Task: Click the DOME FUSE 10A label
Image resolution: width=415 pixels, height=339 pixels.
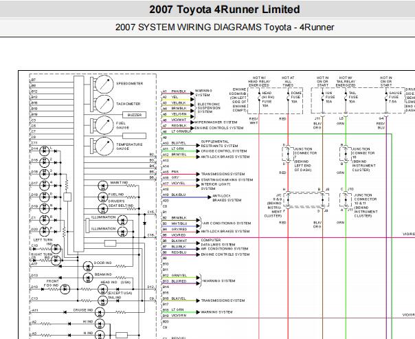Action: (296, 97)
